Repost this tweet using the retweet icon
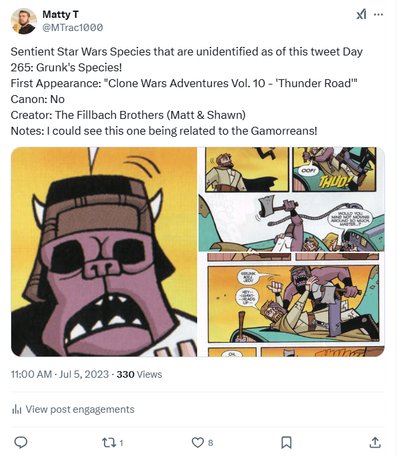The image size is (397, 457). (109, 442)
